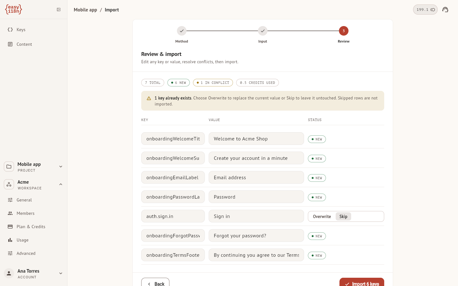Click the 1 IN CONFLICT chip
This screenshot has width=458, height=286.
tap(213, 83)
